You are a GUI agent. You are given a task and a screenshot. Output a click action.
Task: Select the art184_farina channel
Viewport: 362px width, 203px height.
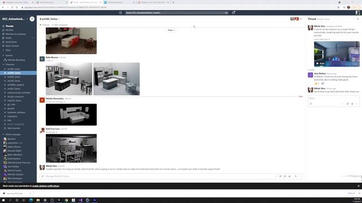point(14,69)
